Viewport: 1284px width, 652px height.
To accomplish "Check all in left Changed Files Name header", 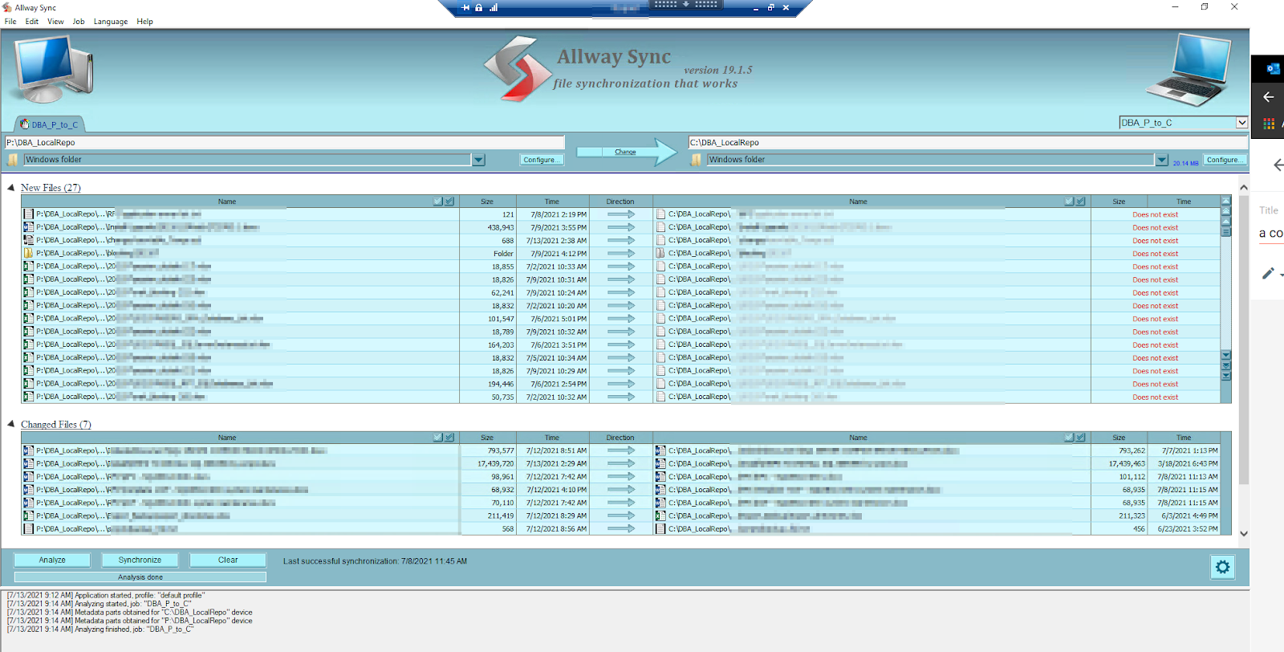I will pyautogui.click(x=438, y=438).
